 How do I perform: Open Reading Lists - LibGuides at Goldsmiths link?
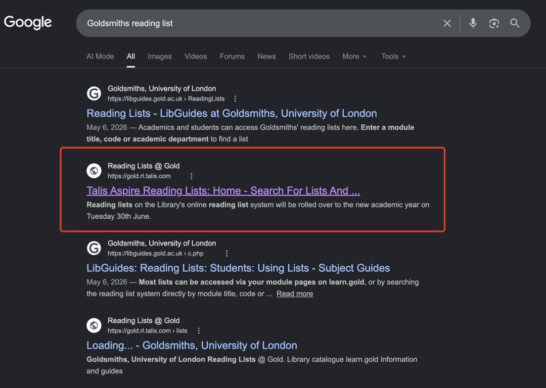click(x=232, y=114)
